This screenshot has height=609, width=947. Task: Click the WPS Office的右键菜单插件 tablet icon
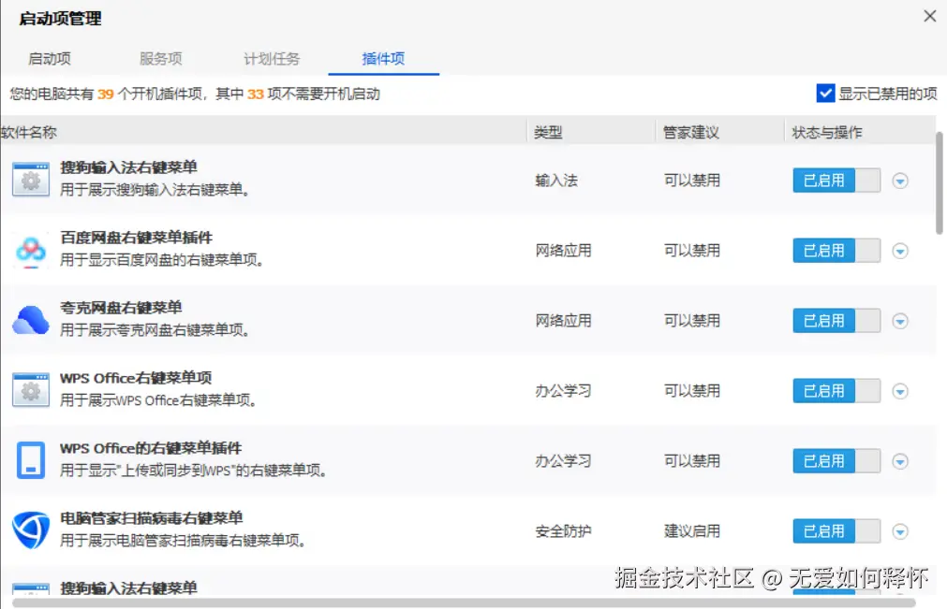click(31, 460)
